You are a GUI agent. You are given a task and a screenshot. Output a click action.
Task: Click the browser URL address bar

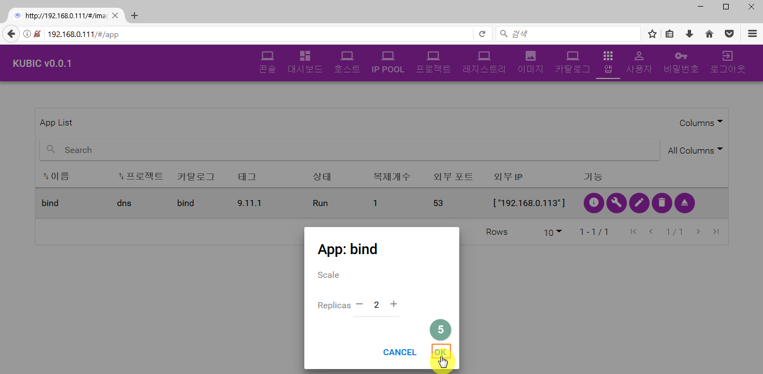click(259, 34)
